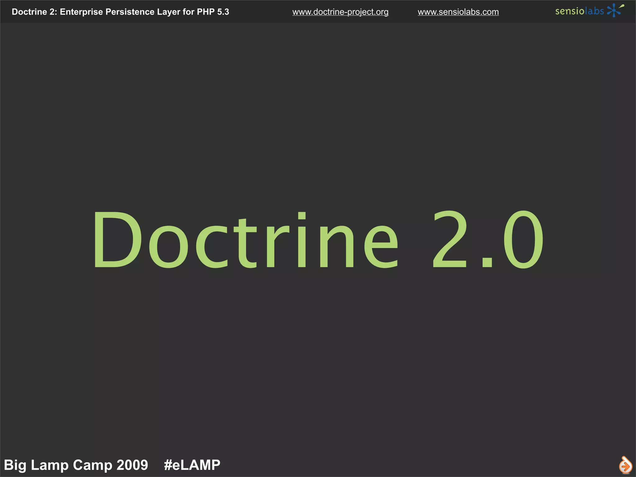Click the header 'Doctrine 2: Enterprise Persistence Layer' title
Viewport: 636px width, 477px height.
click(120, 12)
